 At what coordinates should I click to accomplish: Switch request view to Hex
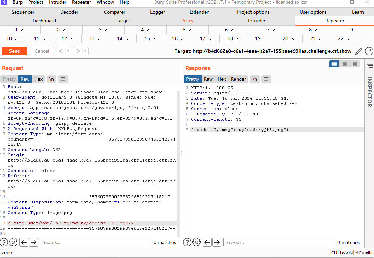[38, 79]
